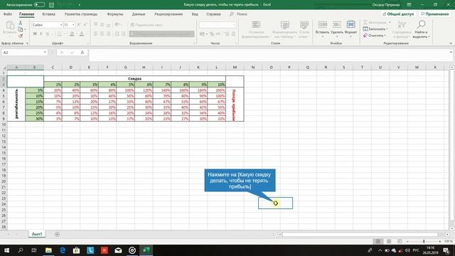This screenshot has height=256, width=455.
Task: Click the zoom slider in status bar
Action: click(x=424, y=242)
